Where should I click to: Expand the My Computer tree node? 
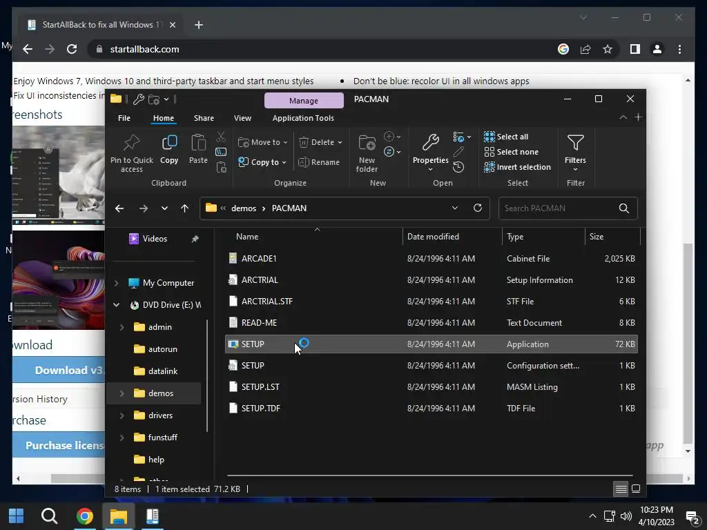pos(116,283)
